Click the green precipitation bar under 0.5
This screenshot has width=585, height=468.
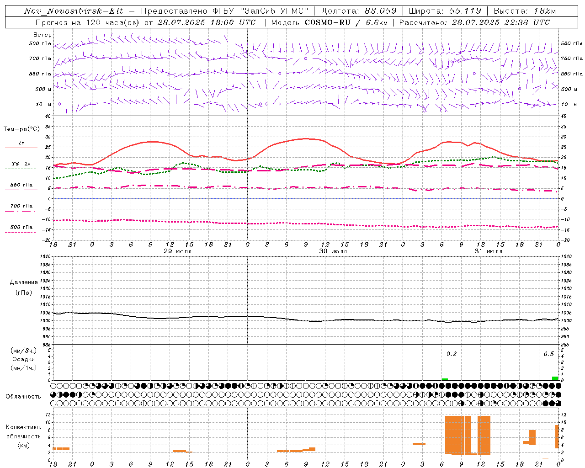pos(555,378)
